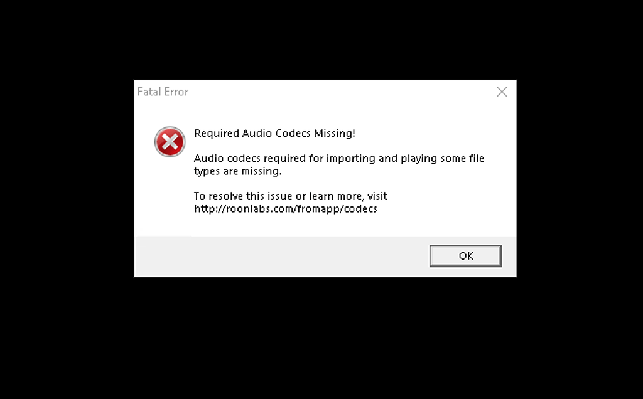Click the word 'Missing!' in the heading
This screenshot has height=399, width=643.
click(334, 134)
